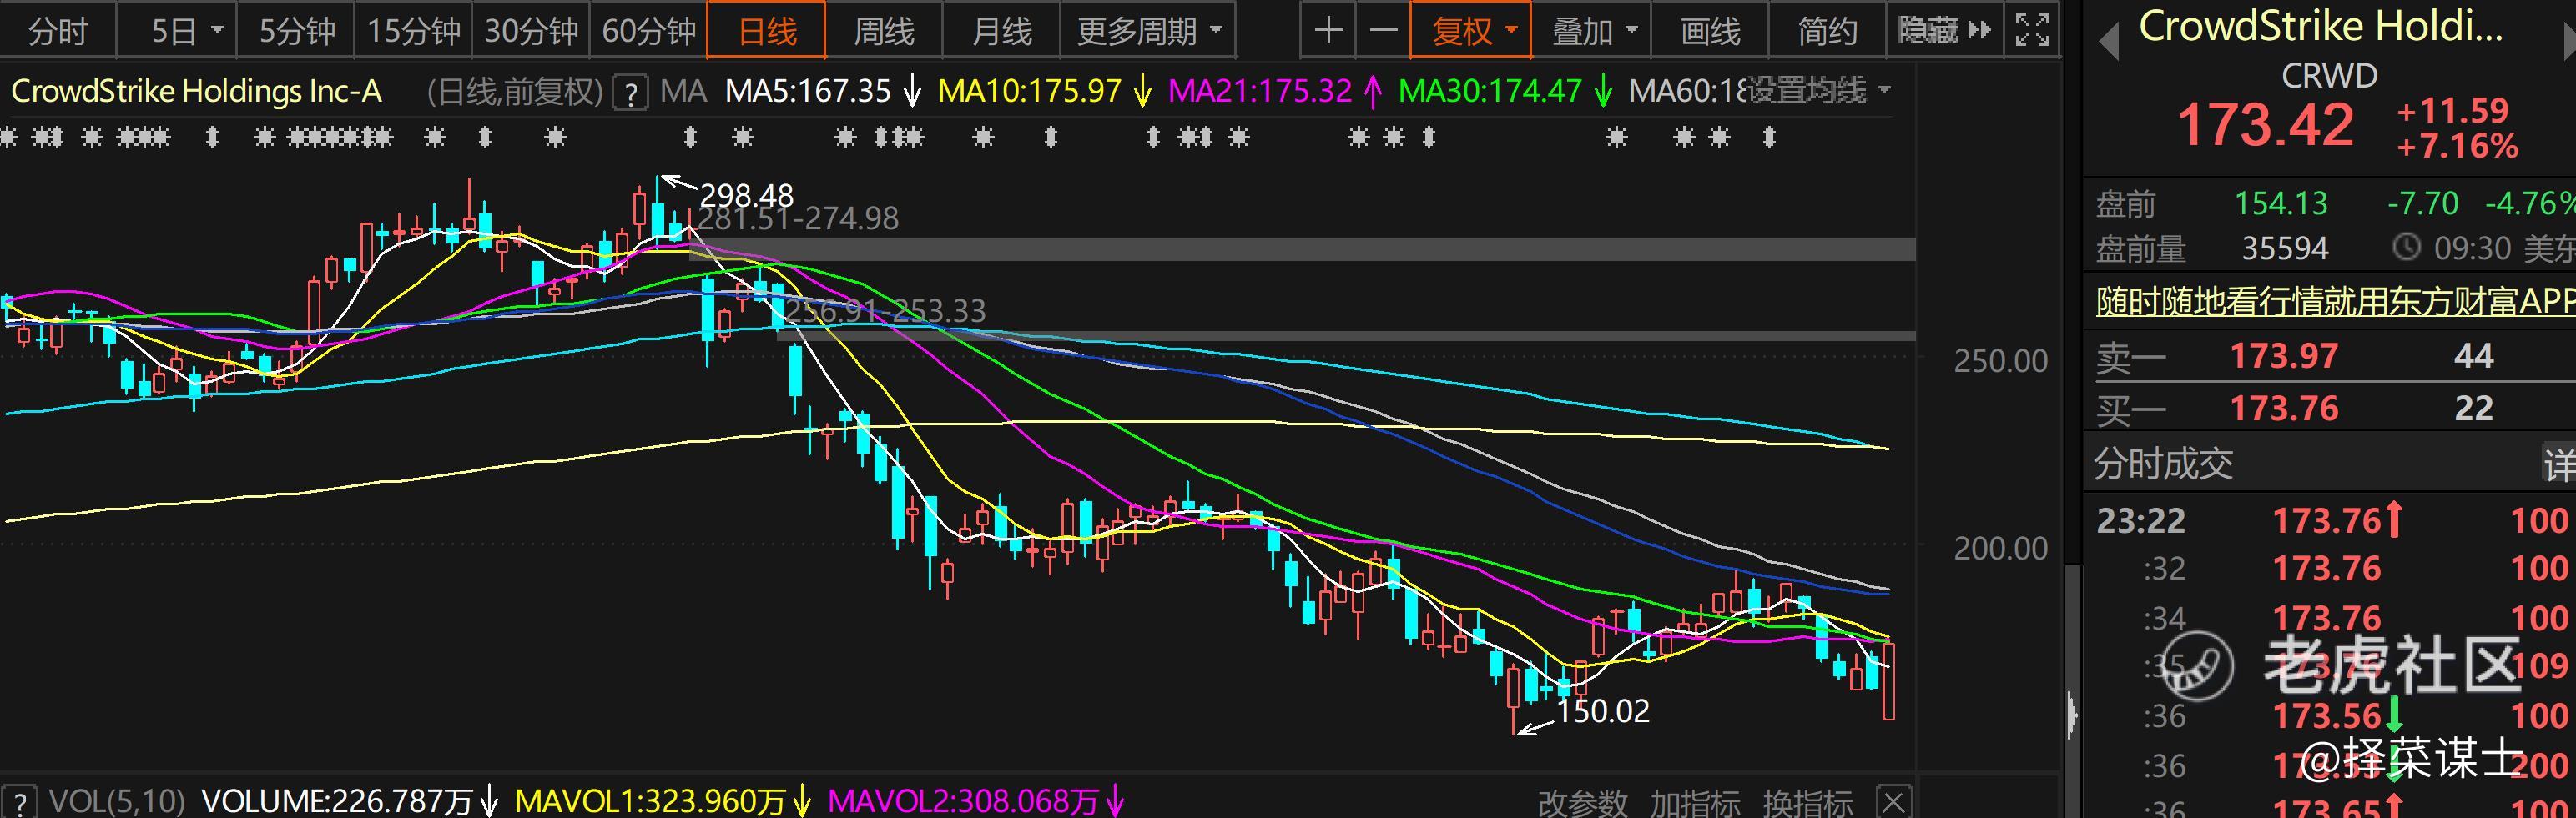Open the 复权 adjustment dropdown
2576x818 pixels.
tap(1472, 31)
